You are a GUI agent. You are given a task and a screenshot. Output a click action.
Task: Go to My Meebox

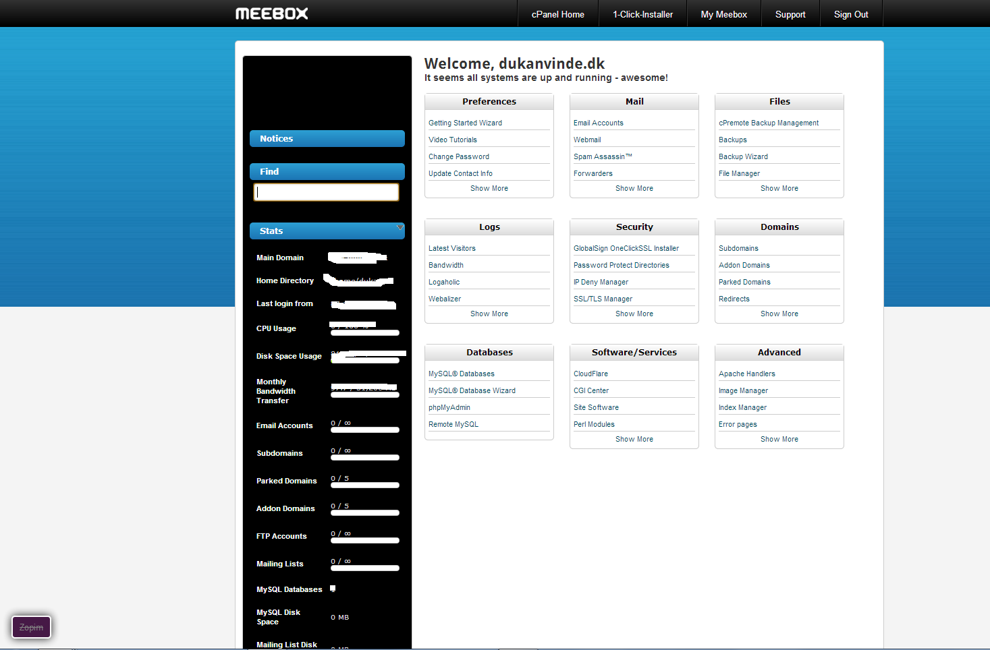pos(723,14)
